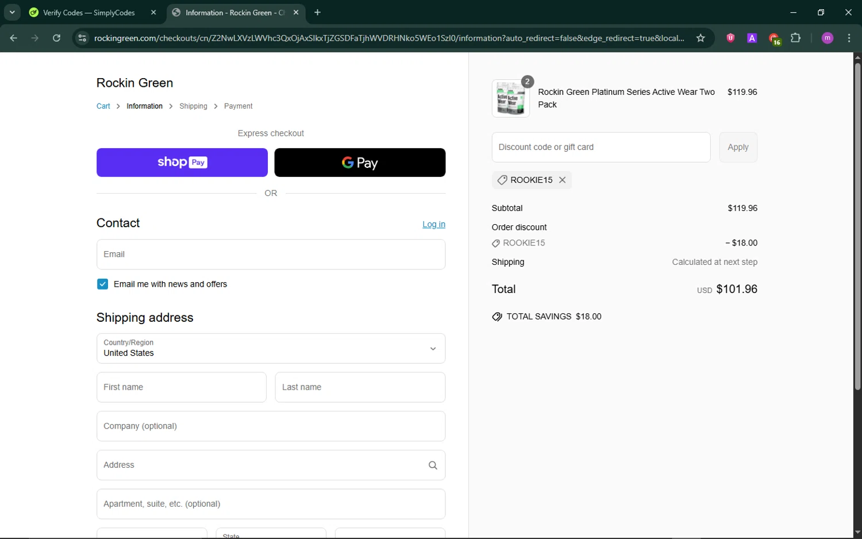Close the Verify Codes SimplyCodes tab

tap(153, 12)
